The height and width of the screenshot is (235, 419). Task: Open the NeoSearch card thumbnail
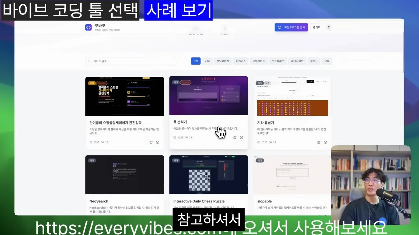(125, 175)
